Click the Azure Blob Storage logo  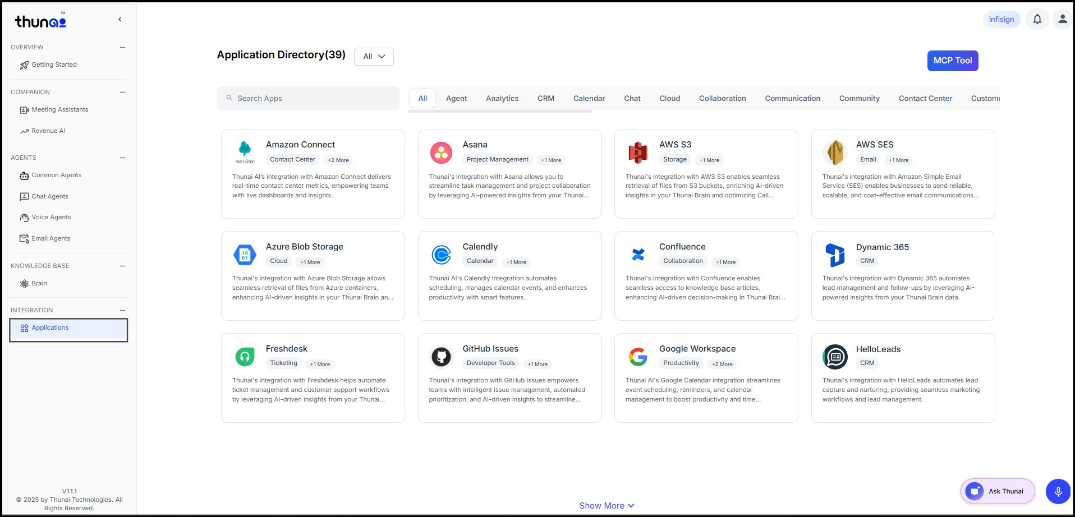[245, 255]
